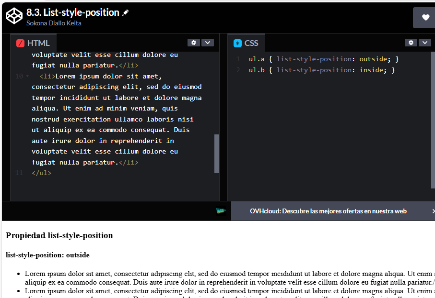
Task: Expand CSS editor dropdown chevron
Action: (x=425, y=43)
